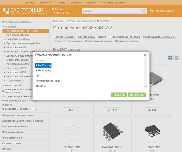Open the shopping cart icon

(152, 11)
